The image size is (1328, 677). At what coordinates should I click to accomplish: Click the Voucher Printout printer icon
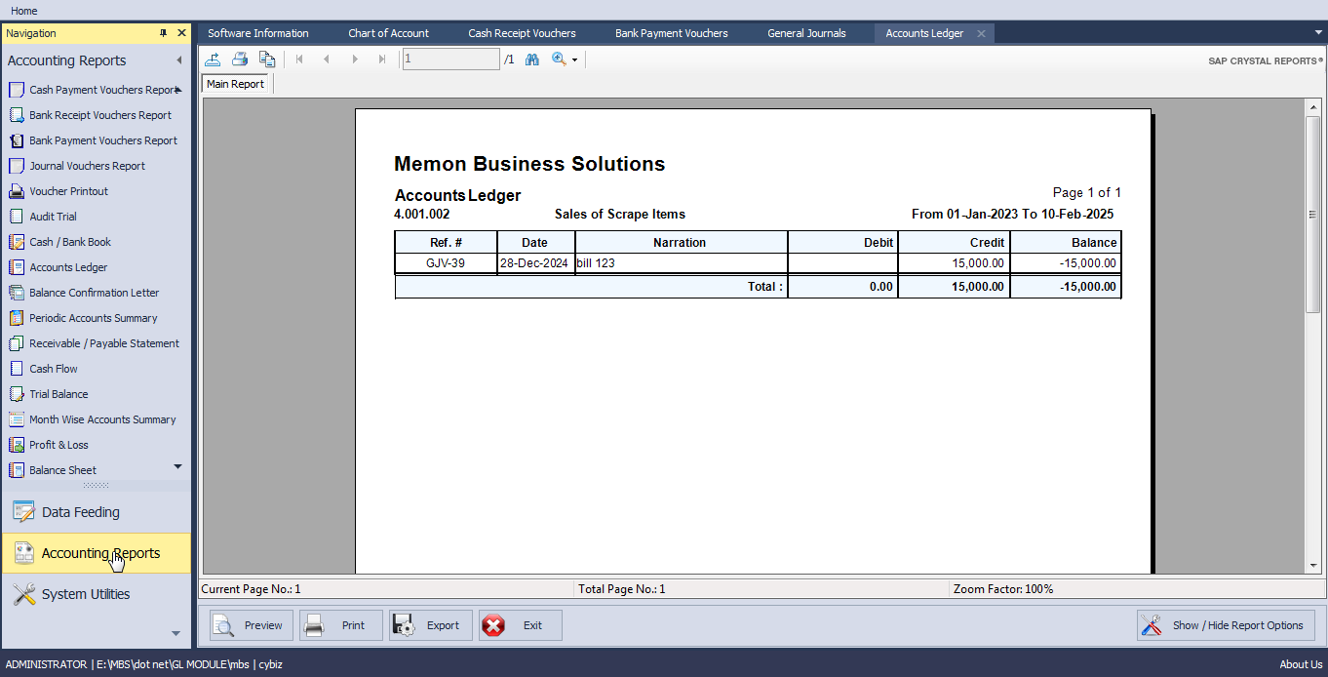[x=16, y=191]
